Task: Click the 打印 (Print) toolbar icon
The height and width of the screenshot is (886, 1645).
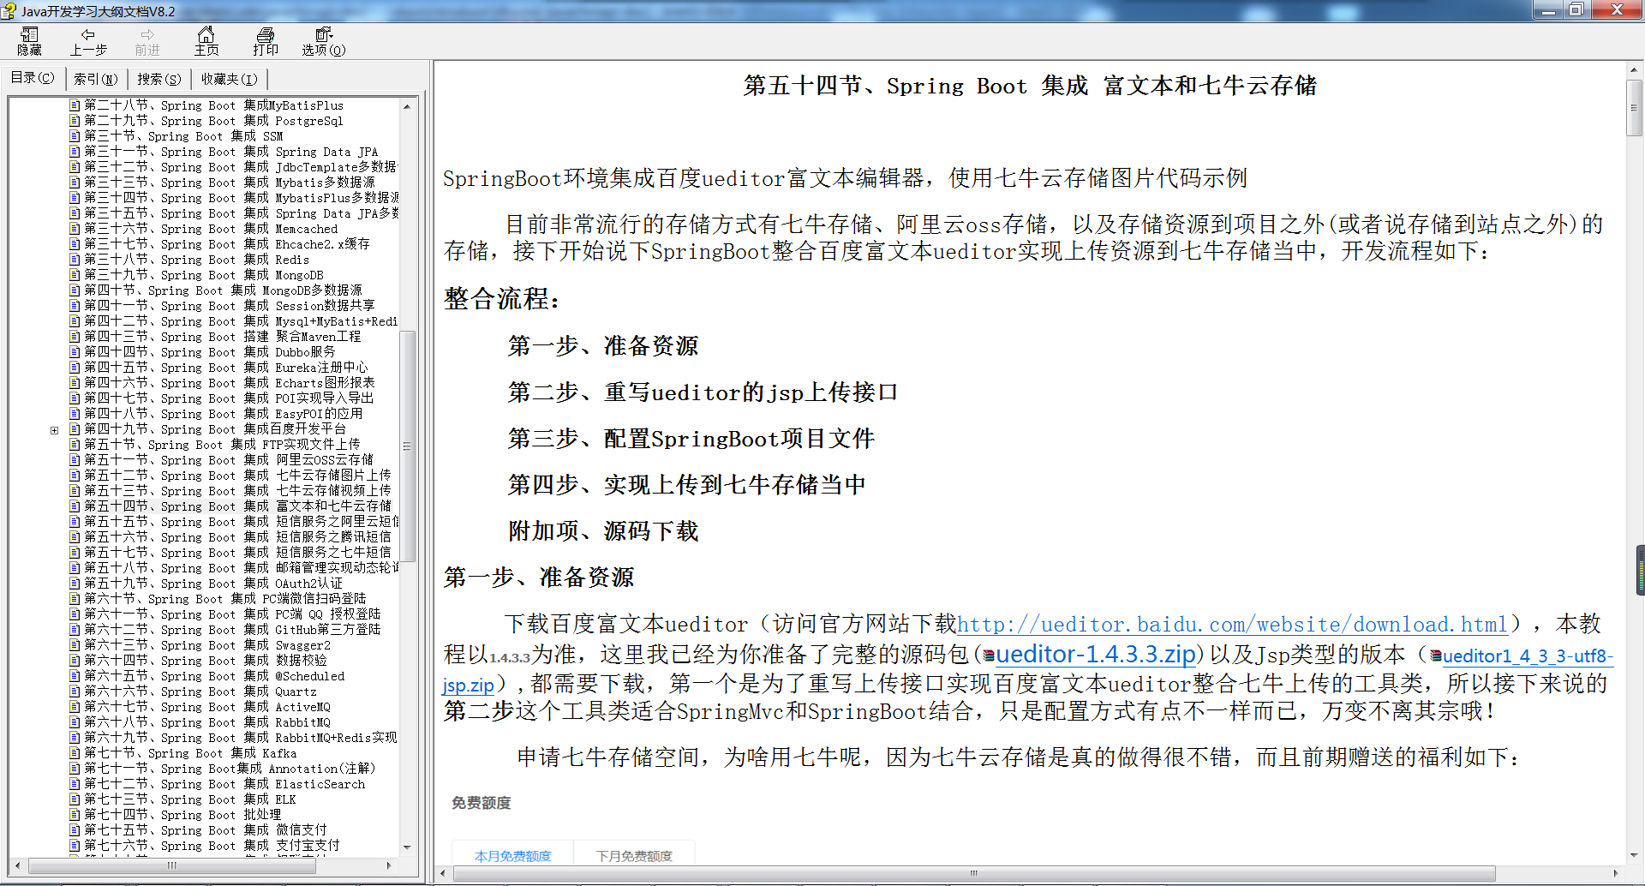Action: click(x=266, y=41)
